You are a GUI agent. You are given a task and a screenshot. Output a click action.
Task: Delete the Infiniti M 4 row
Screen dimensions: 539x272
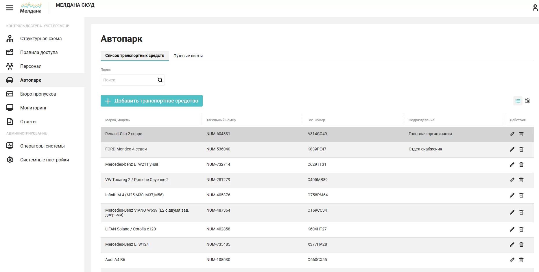pyautogui.click(x=521, y=195)
